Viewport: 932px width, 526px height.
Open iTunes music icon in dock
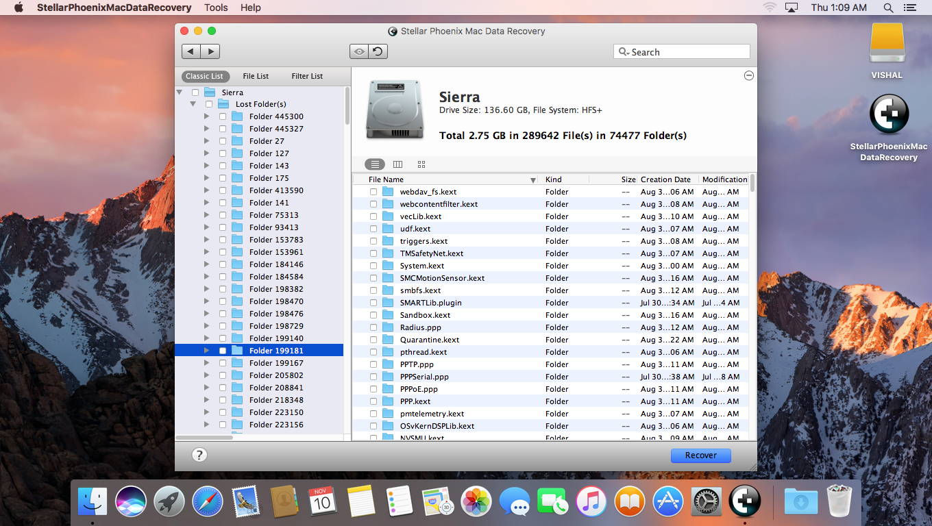(591, 502)
